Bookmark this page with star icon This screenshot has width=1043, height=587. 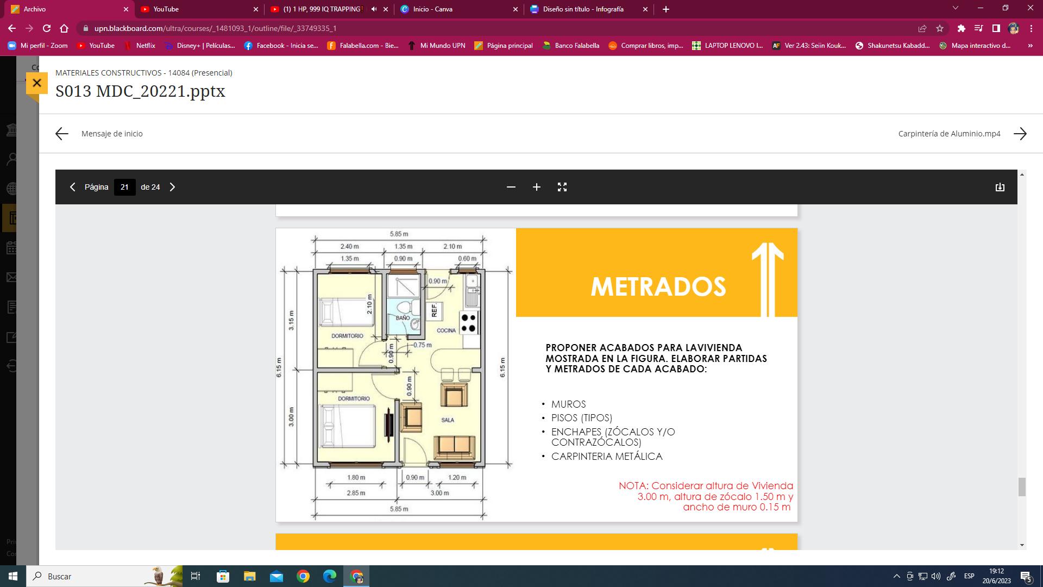pyautogui.click(x=940, y=28)
